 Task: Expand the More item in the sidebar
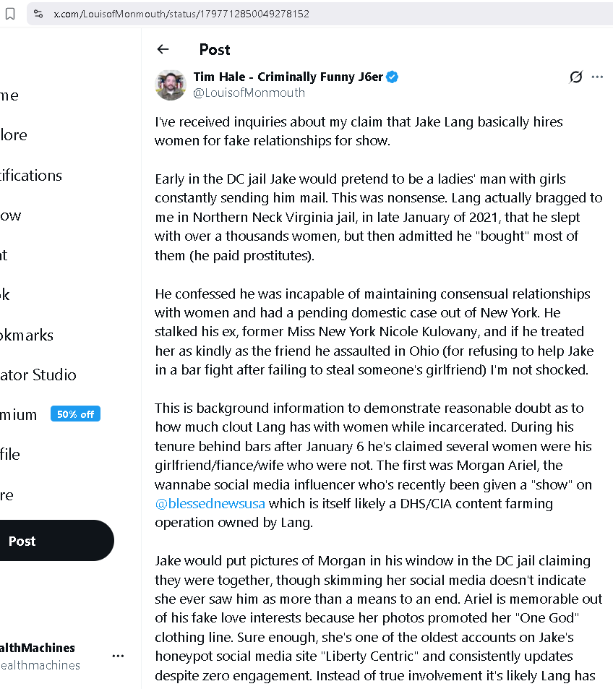coord(7,495)
